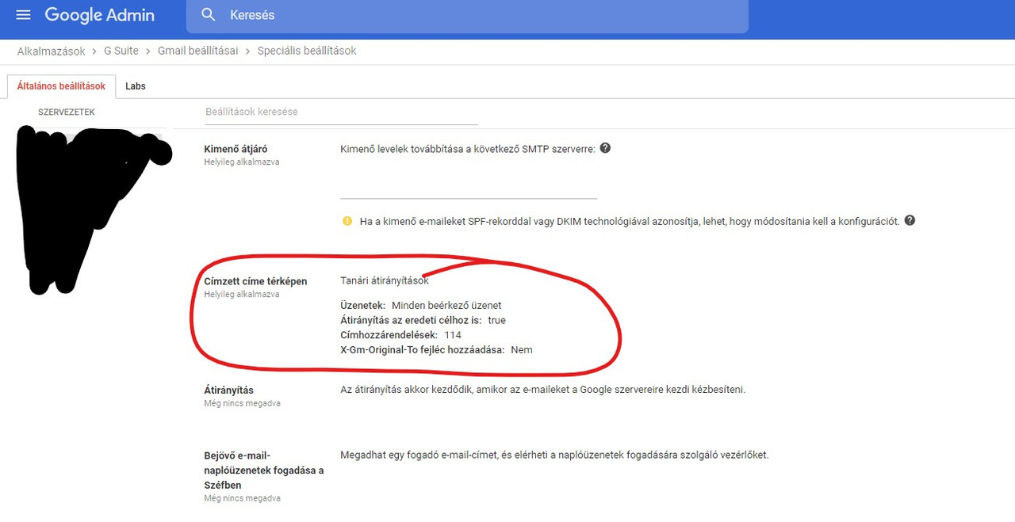1015x522 pixels.
Task: Click the SZERVEZETEK header
Action: [x=67, y=112]
